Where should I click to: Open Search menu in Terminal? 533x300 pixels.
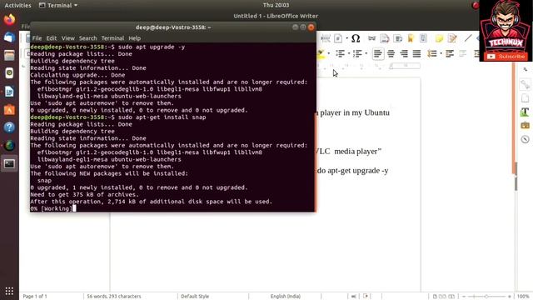pyautogui.click(x=87, y=38)
